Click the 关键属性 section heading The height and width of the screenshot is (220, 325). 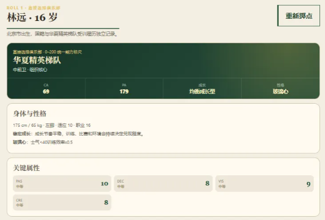coord(26,168)
